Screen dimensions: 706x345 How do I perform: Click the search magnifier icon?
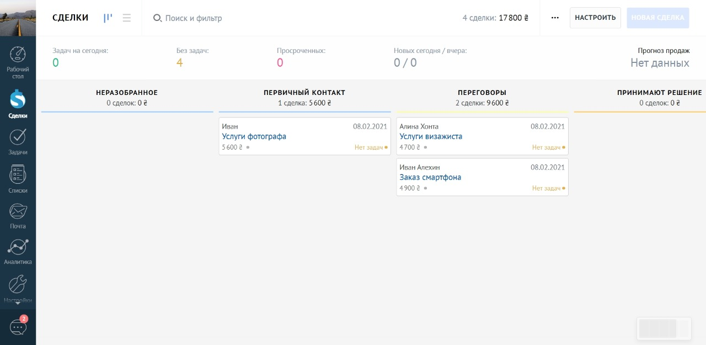[157, 18]
